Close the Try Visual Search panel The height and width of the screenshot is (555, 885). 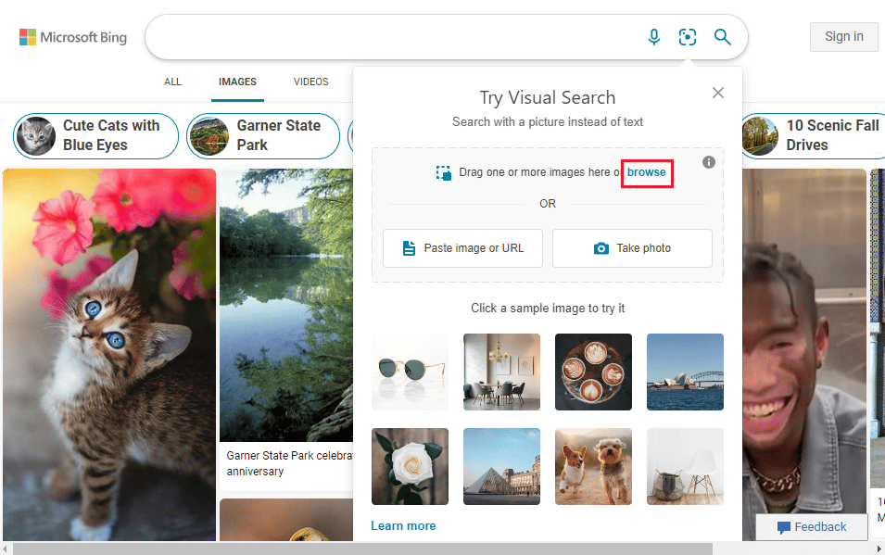pyautogui.click(x=718, y=93)
